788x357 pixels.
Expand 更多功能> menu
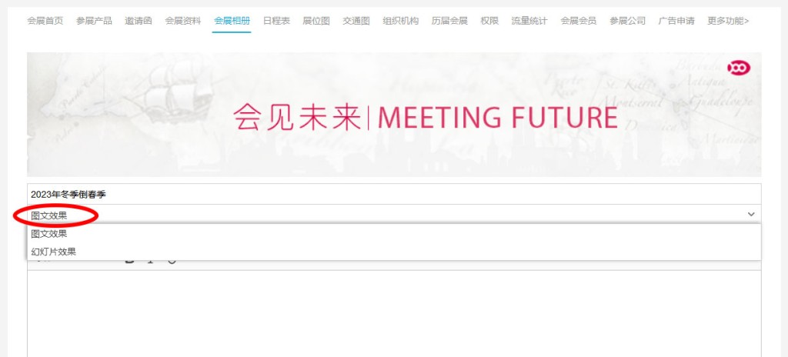click(728, 21)
